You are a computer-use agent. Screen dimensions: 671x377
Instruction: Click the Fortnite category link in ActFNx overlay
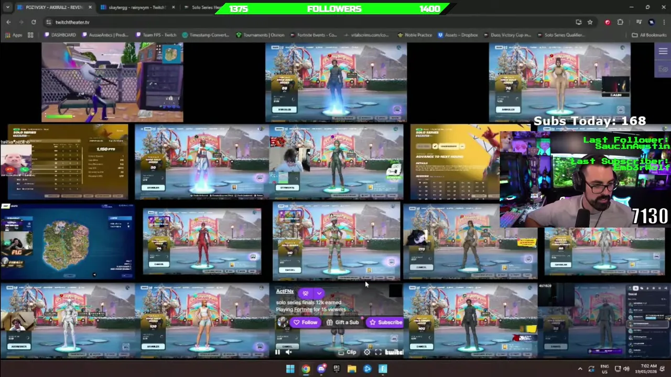point(302,309)
